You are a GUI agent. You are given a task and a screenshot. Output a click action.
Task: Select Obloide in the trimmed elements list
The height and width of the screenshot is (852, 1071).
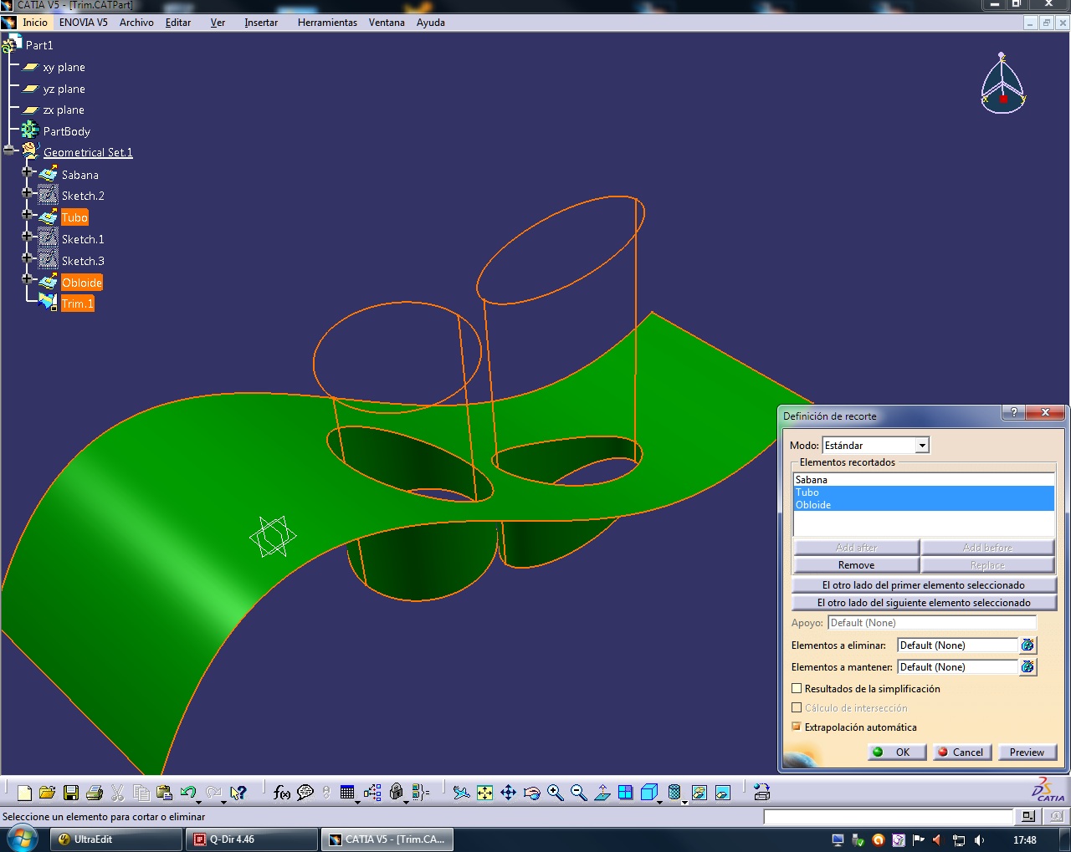pyautogui.click(x=924, y=505)
